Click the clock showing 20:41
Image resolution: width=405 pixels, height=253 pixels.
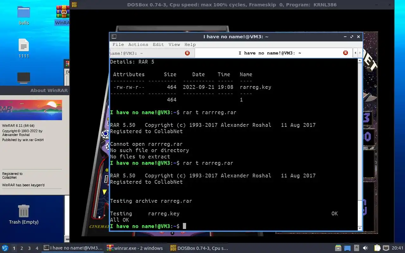coord(398,248)
